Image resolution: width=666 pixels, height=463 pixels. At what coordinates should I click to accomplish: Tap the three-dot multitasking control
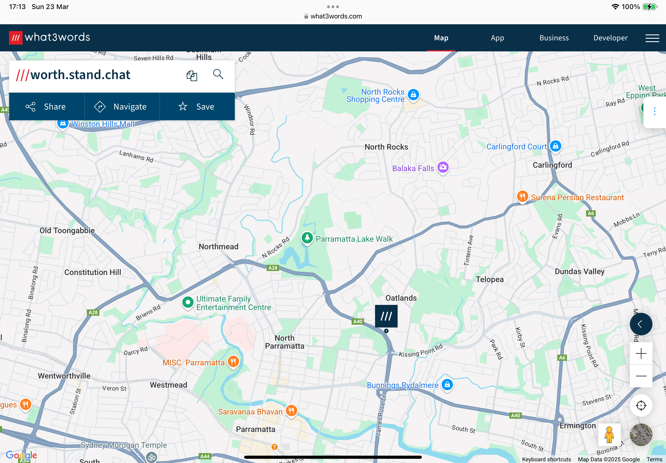[x=333, y=7]
